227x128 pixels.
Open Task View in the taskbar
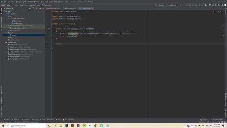tap(55, 126)
